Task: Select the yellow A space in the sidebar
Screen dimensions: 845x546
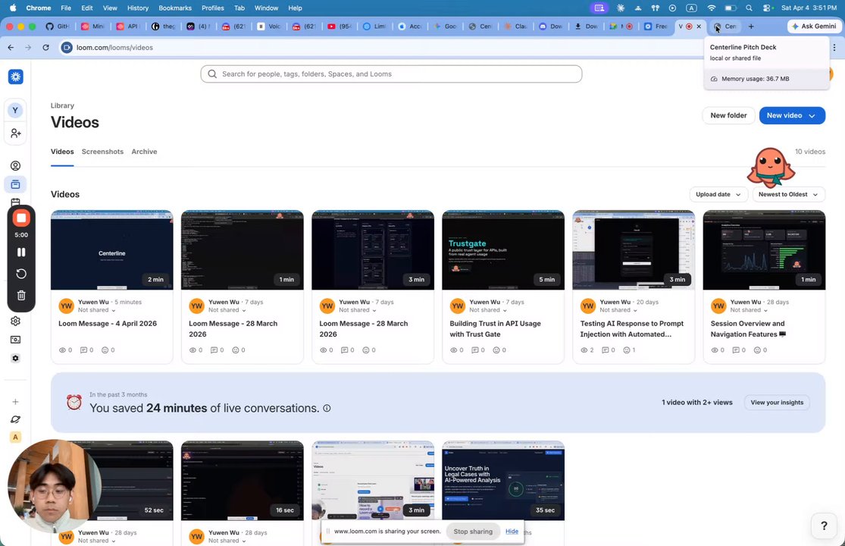Action: pyautogui.click(x=16, y=437)
